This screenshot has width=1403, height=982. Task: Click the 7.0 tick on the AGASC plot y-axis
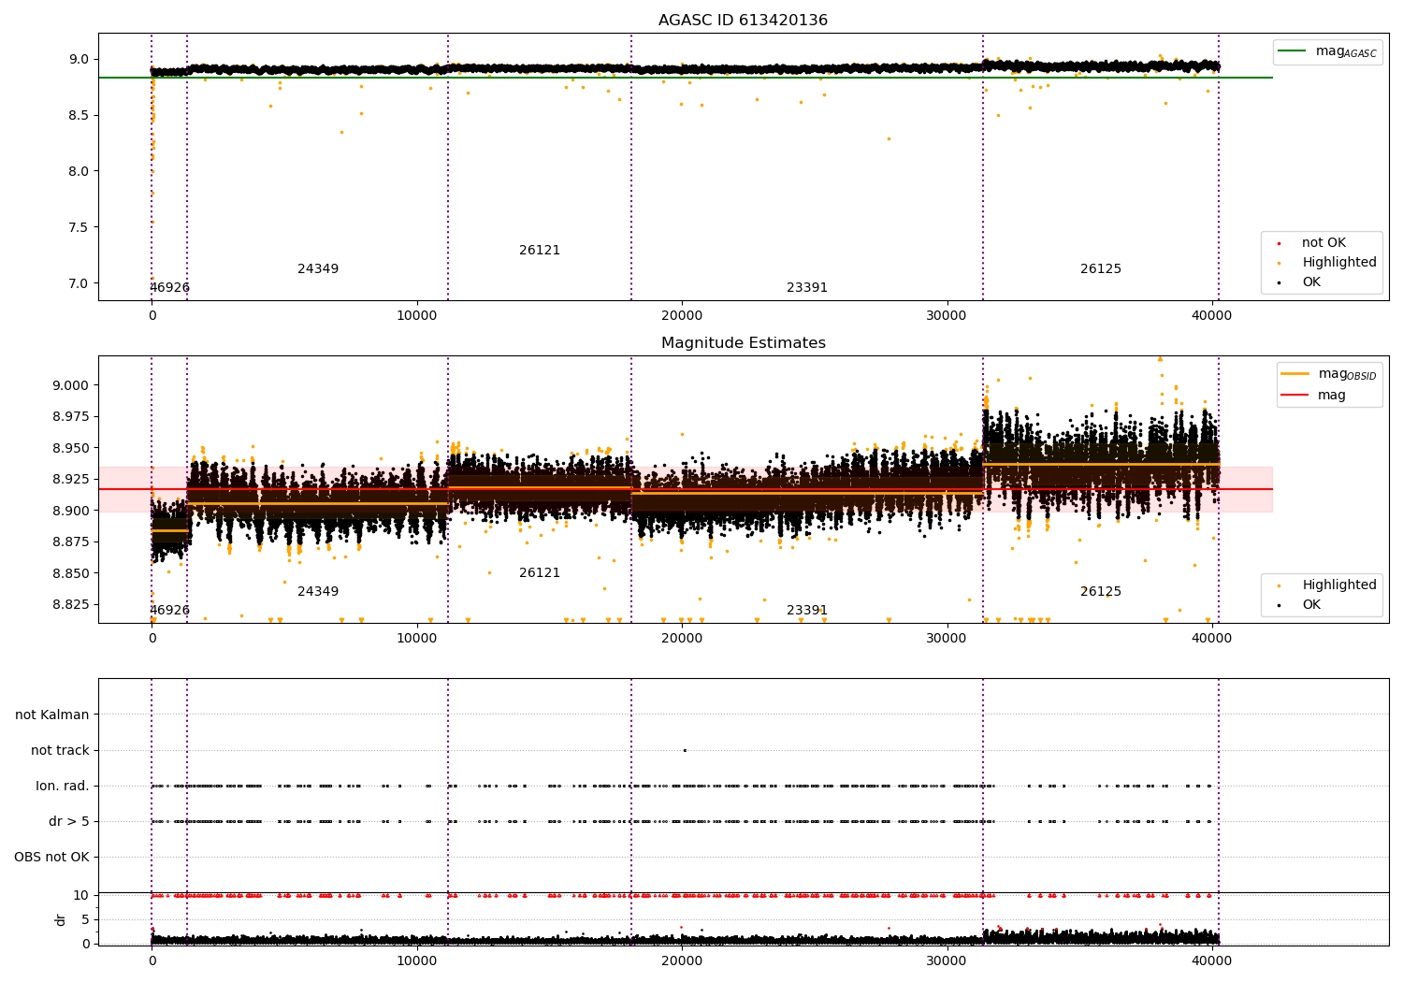[79, 283]
